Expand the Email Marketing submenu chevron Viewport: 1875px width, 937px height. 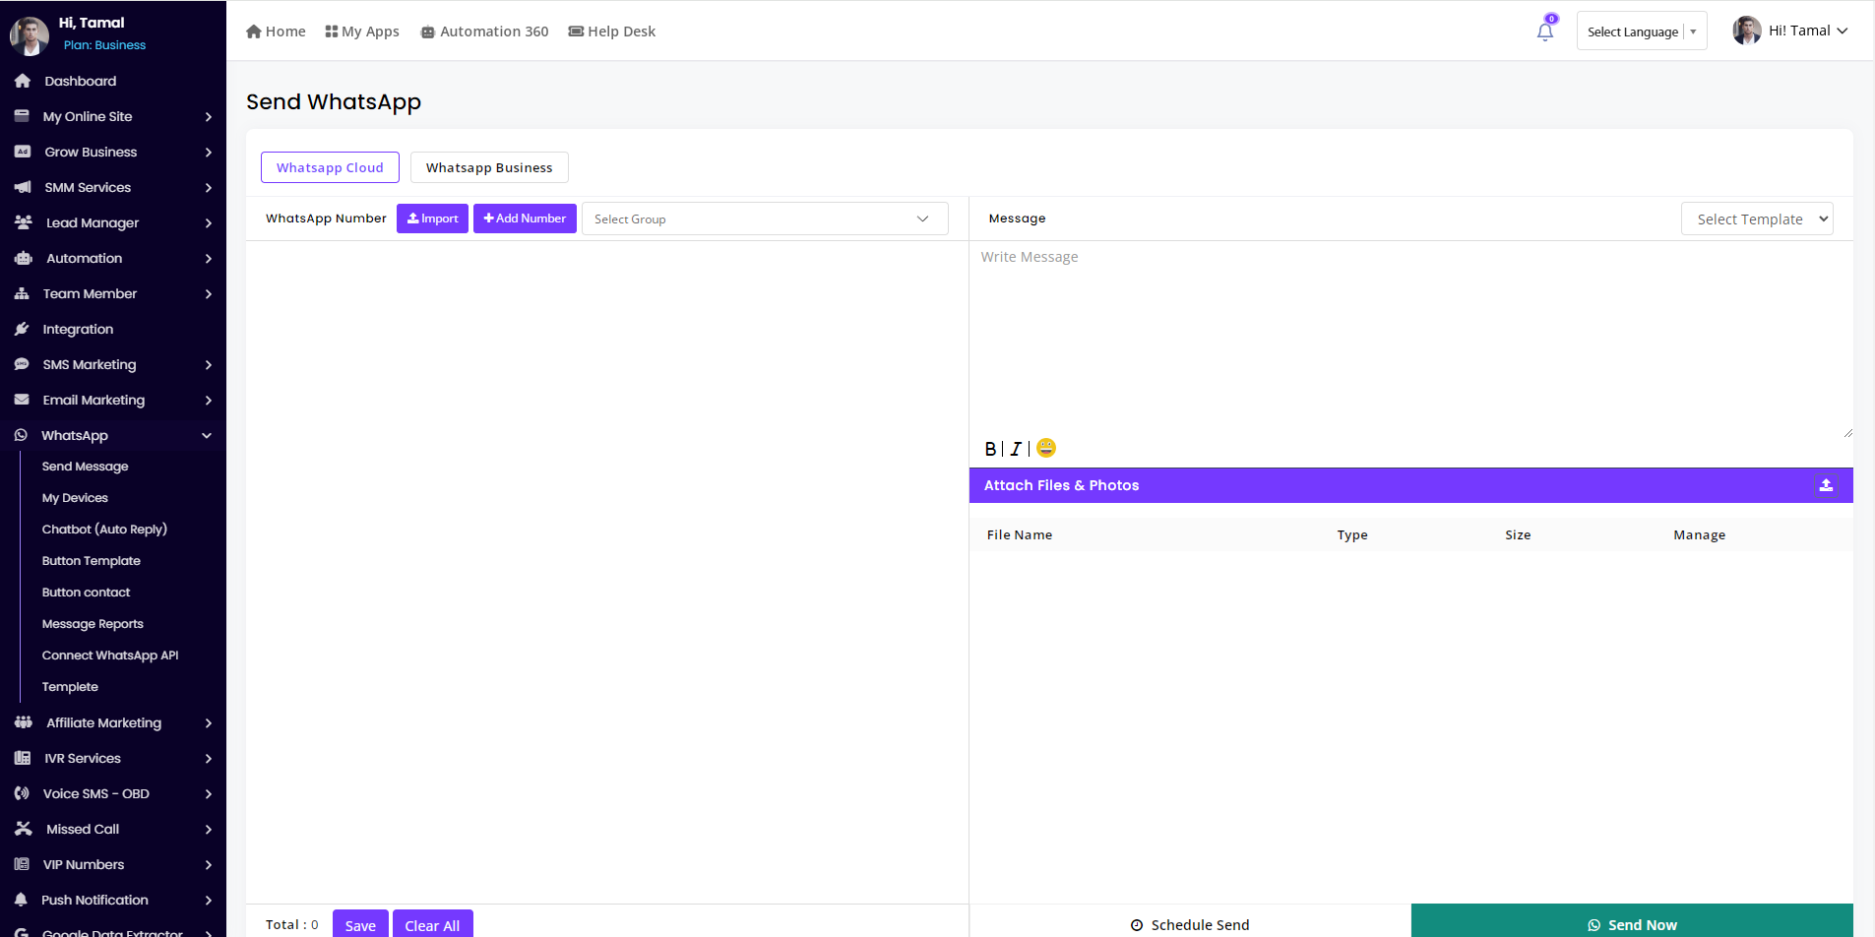click(209, 401)
